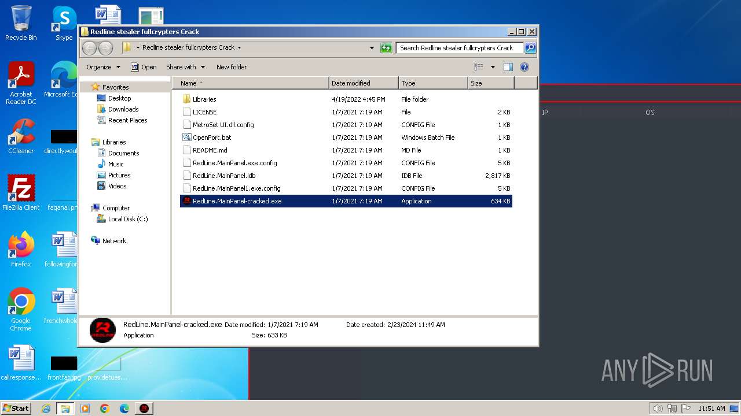Open the callresponse Word document icon
Viewport: 741px width, 416px height.
pos(21,363)
